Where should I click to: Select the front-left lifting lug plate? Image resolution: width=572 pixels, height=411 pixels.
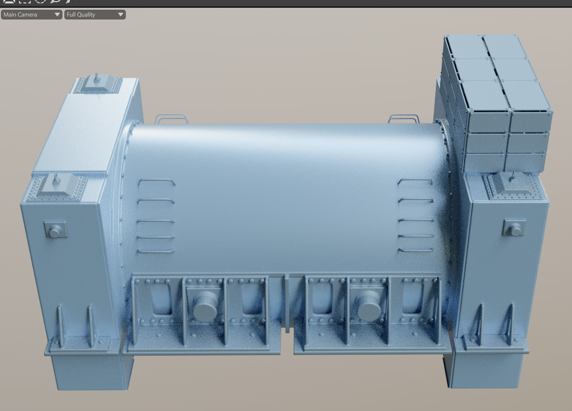[57, 187]
